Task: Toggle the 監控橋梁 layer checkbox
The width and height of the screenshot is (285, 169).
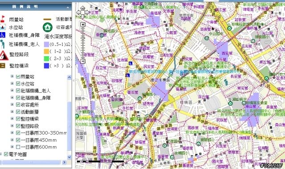Action: point(18,119)
